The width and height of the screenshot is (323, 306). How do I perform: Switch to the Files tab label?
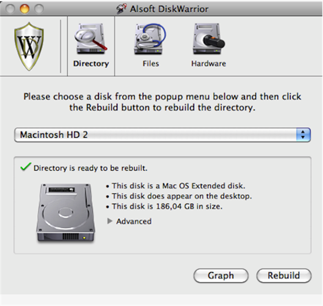click(x=151, y=64)
